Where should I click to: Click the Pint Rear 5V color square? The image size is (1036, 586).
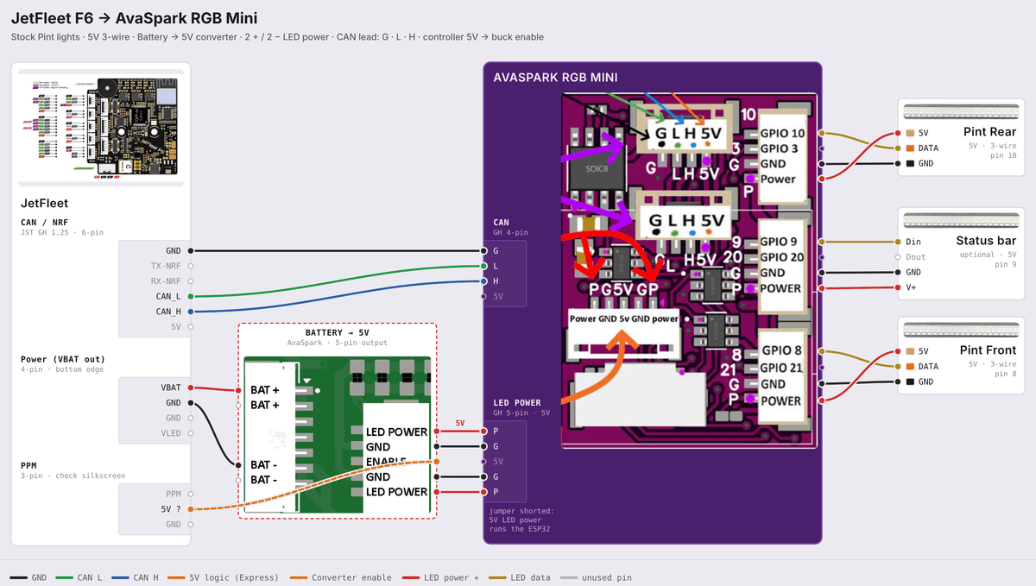pyautogui.click(x=910, y=133)
